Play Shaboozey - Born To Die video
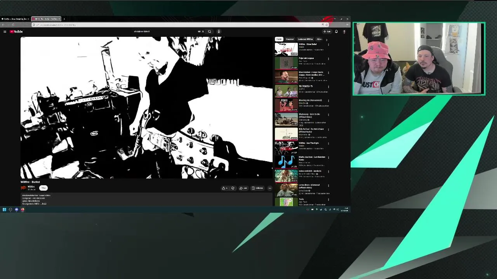497x279 pixels. pyautogui.click(x=286, y=119)
